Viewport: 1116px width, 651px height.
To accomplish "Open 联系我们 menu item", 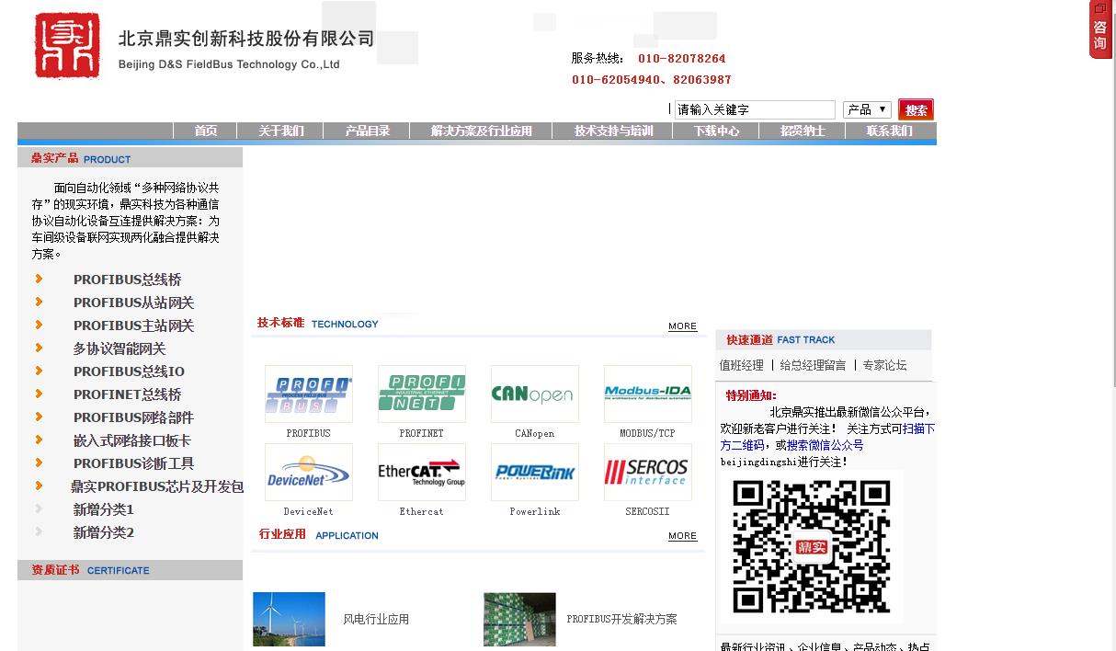I will tap(890, 131).
